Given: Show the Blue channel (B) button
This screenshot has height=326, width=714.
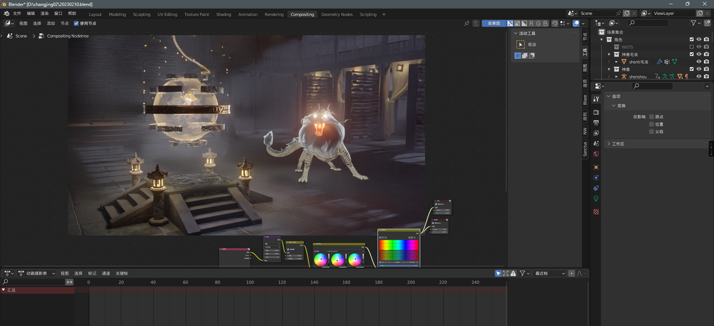Looking at the screenshot, I should [546, 23].
